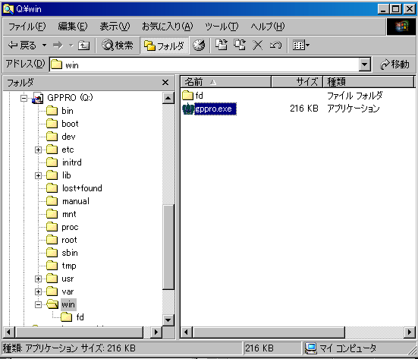418x359 pixels.
Task: Toggle the フォルダ folders pane button
Action: (165, 46)
